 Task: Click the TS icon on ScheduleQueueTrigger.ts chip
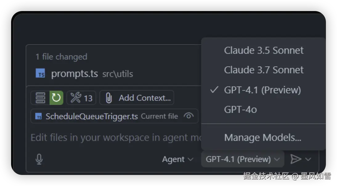coord(39,116)
